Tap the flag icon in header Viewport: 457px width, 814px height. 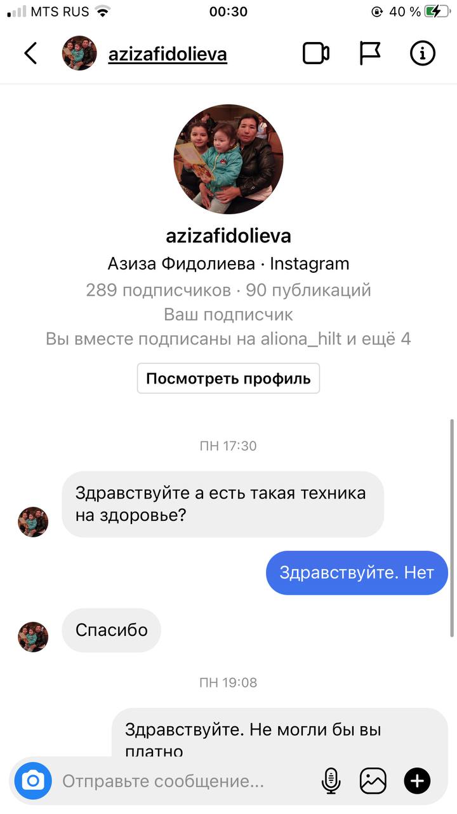(x=369, y=53)
